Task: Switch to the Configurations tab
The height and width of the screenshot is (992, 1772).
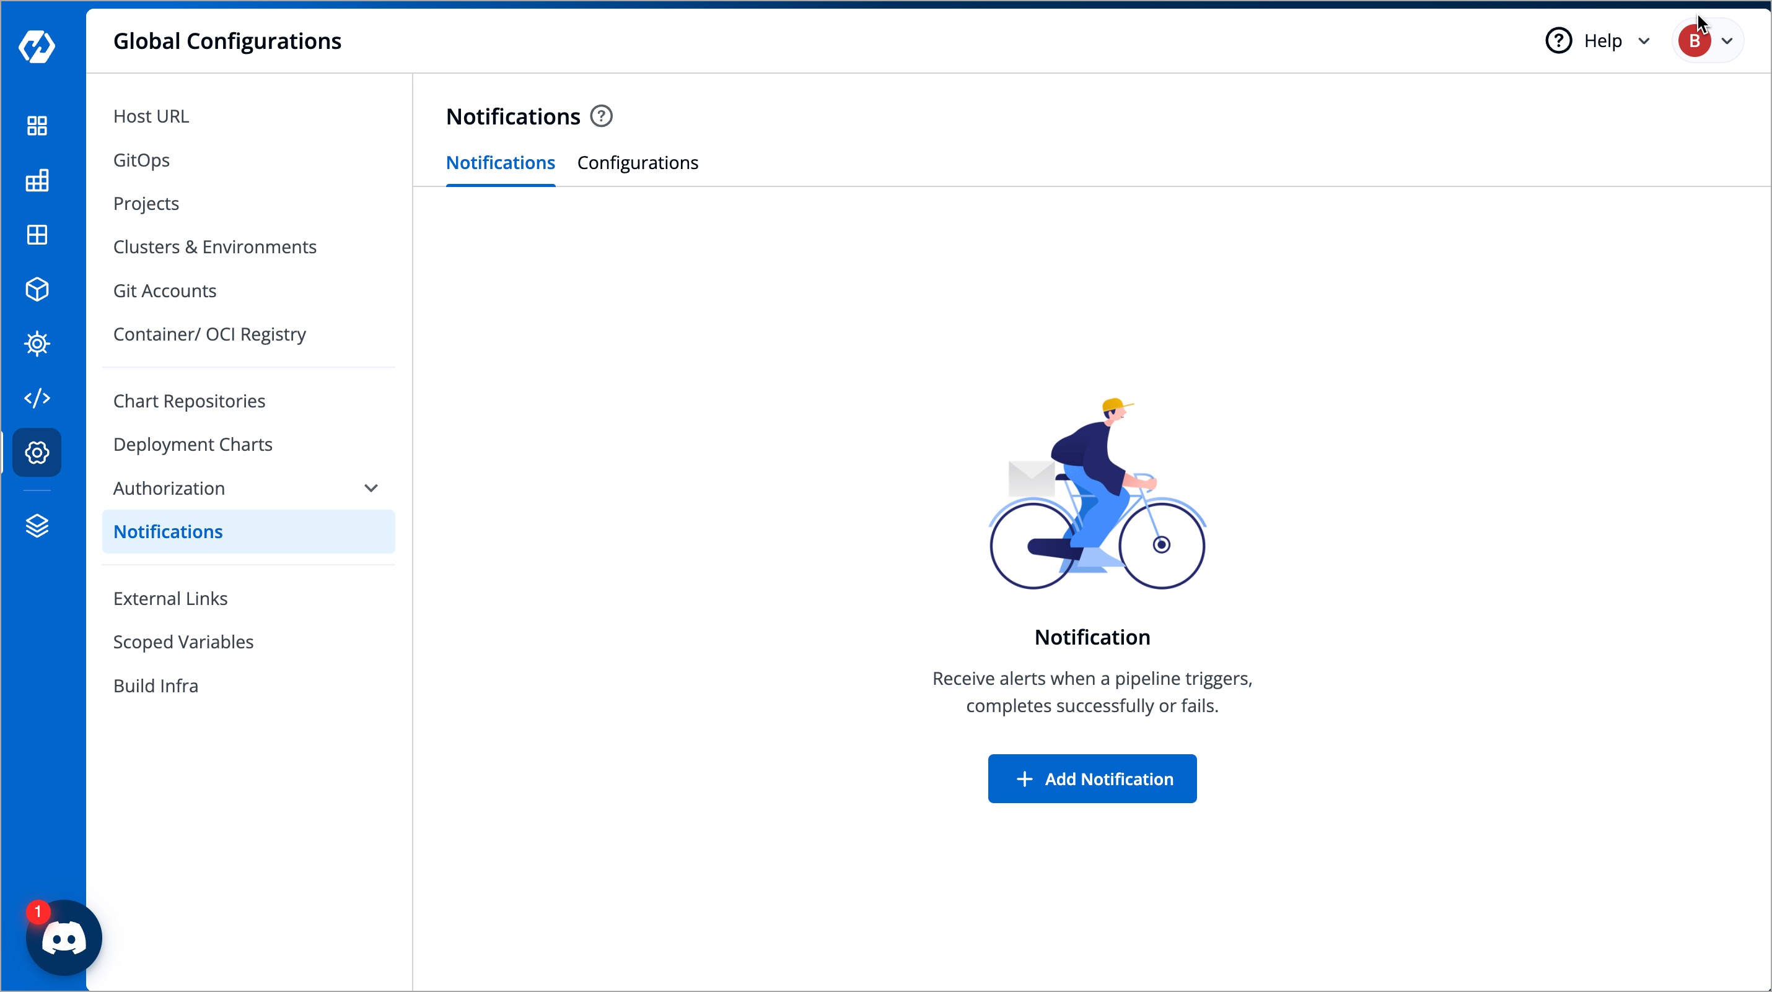Action: (638, 163)
